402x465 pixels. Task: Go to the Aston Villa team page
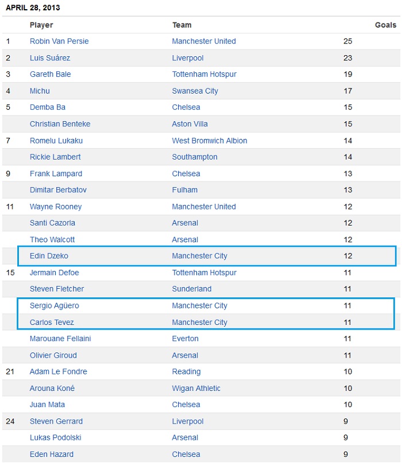(x=190, y=124)
